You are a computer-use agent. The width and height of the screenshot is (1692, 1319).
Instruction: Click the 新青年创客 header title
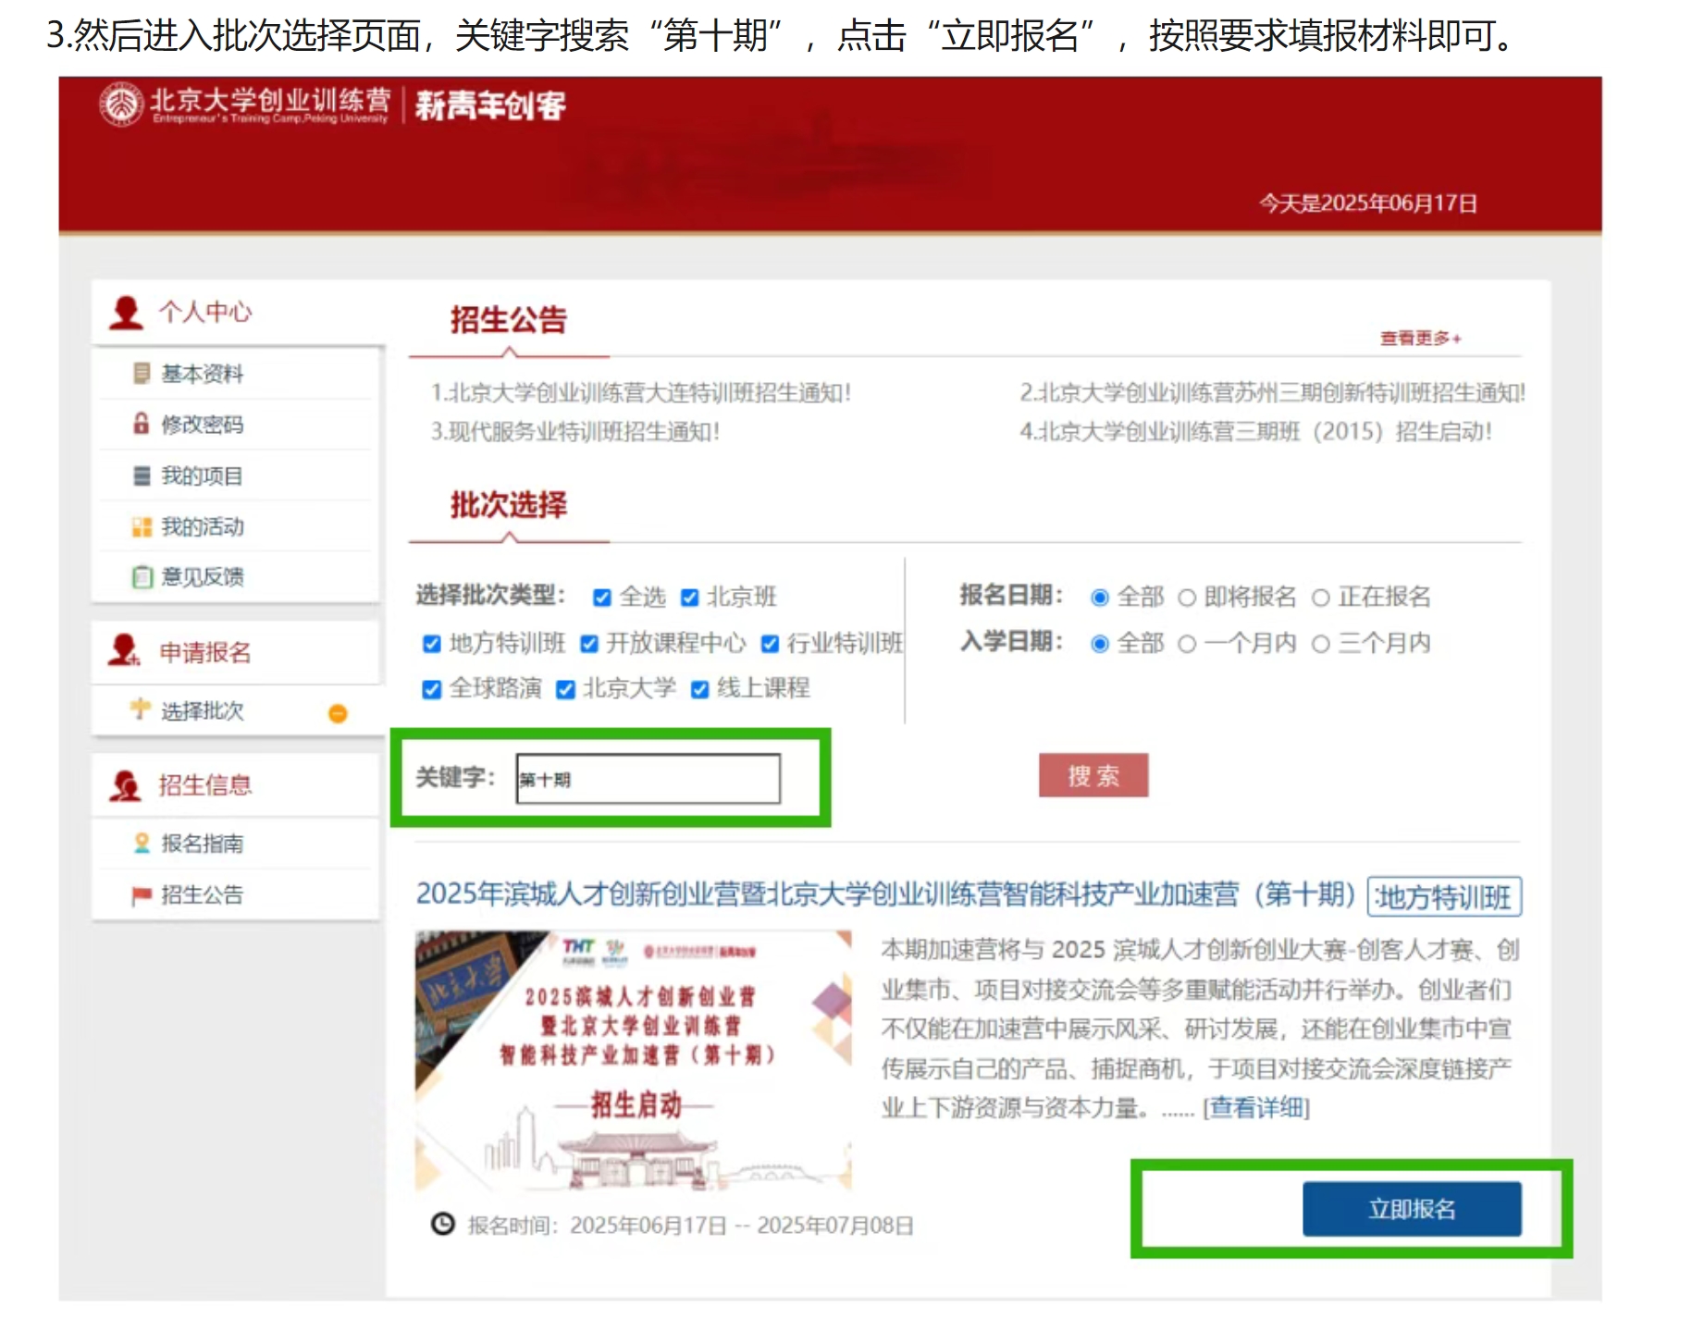(490, 105)
